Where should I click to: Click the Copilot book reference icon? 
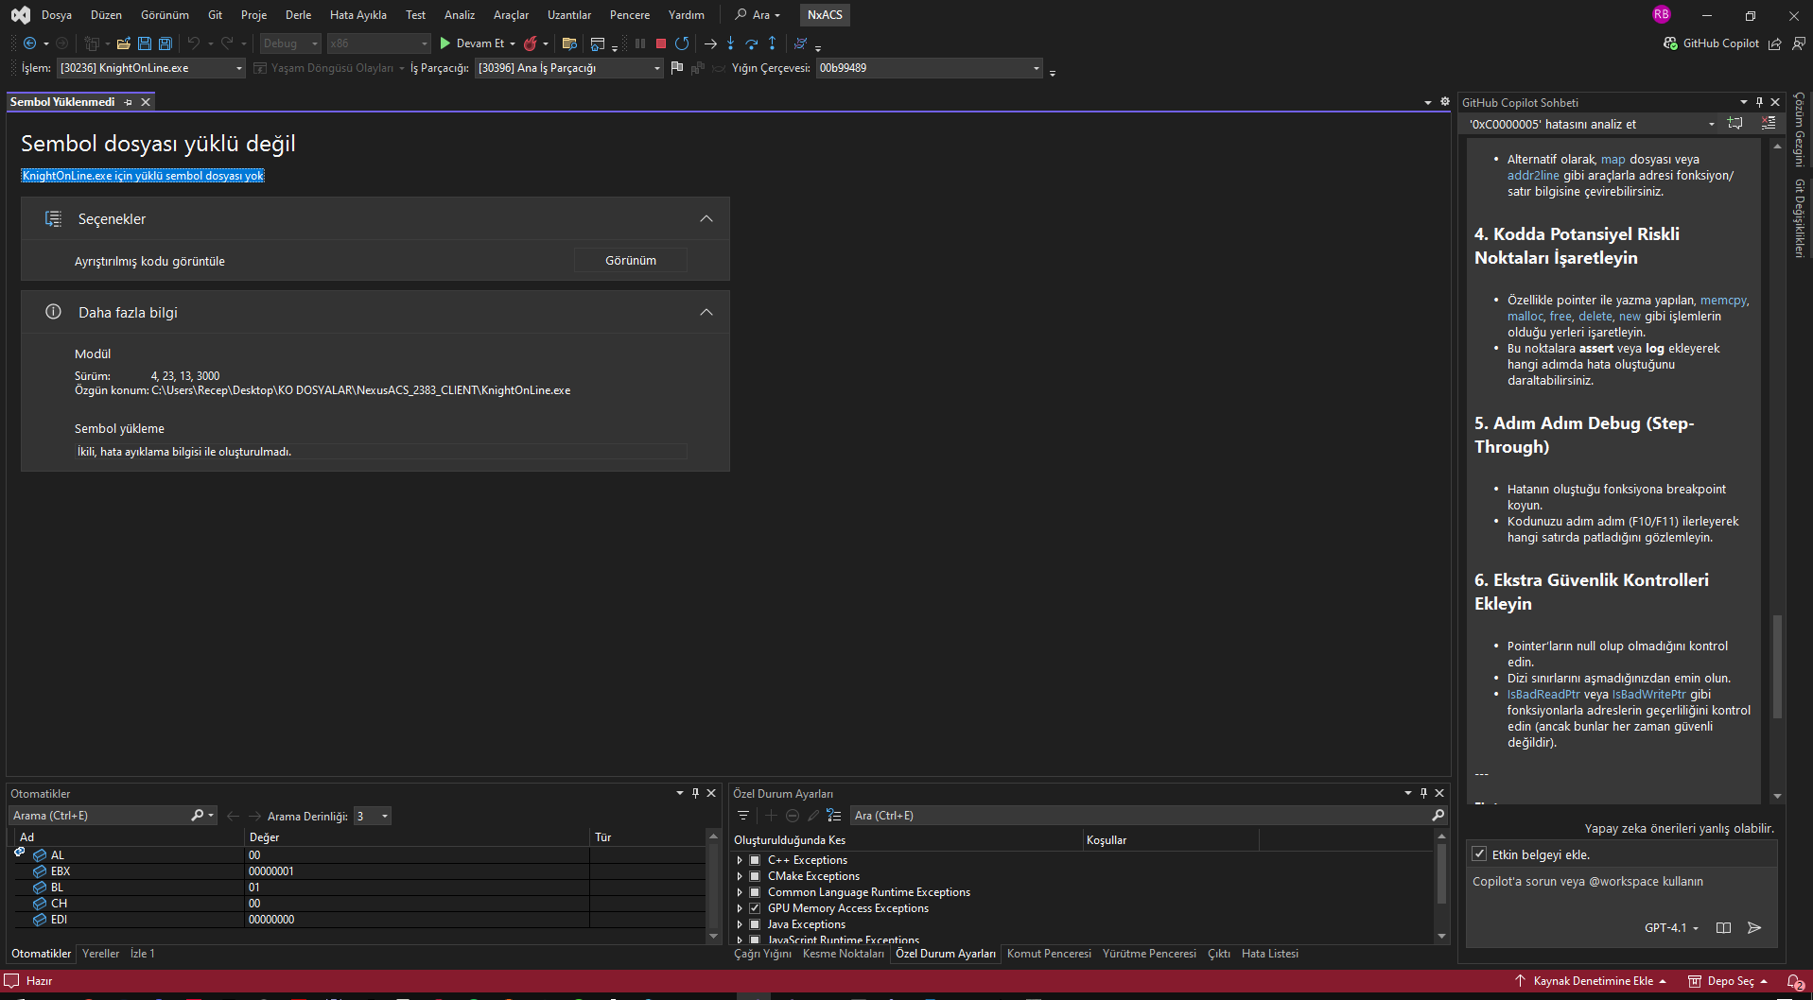point(1723,928)
